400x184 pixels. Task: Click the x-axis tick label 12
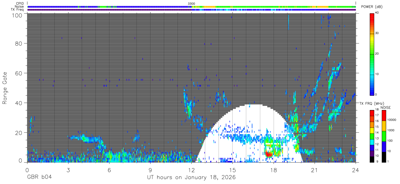point(191,170)
